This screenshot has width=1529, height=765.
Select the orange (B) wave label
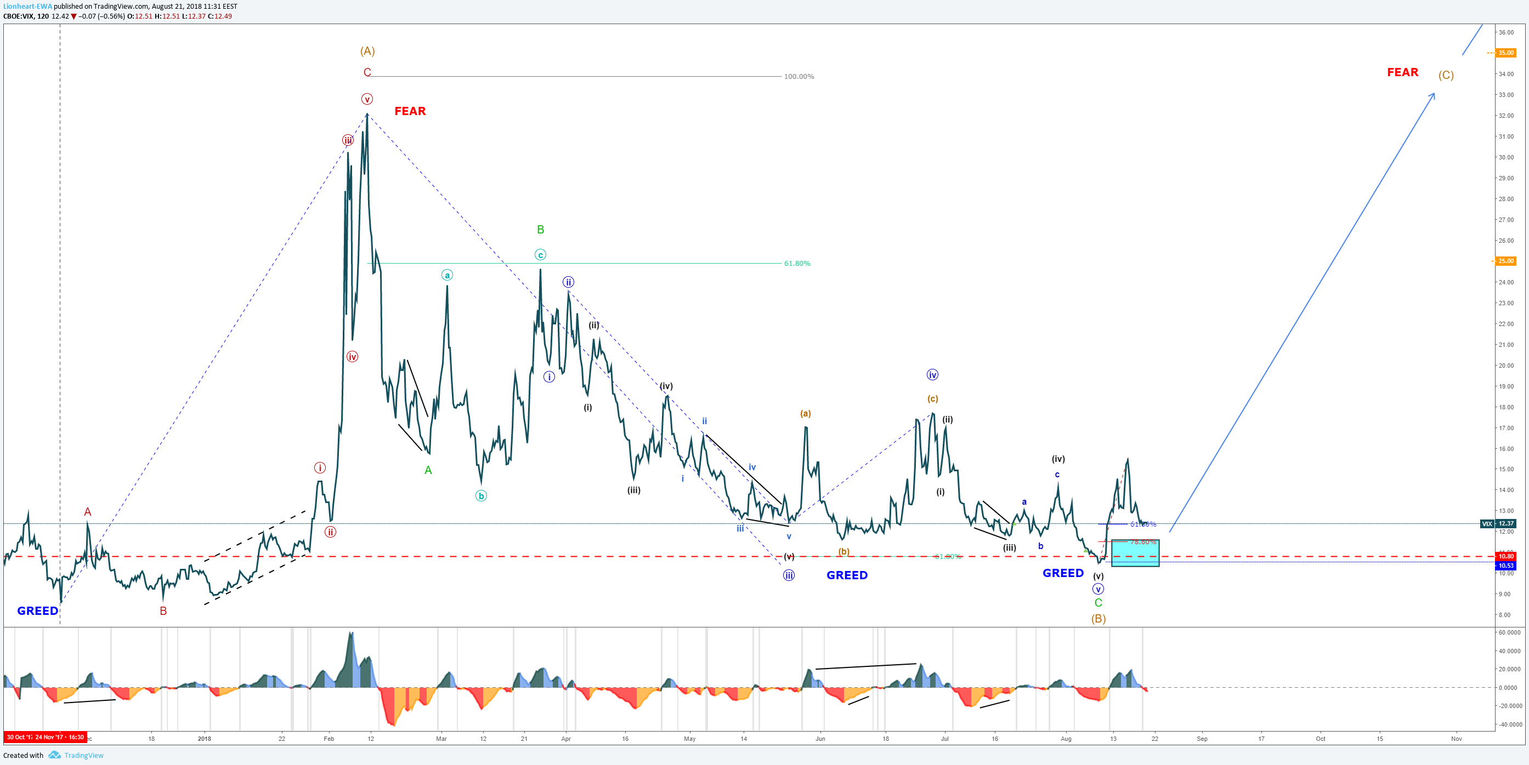[1098, 619]
